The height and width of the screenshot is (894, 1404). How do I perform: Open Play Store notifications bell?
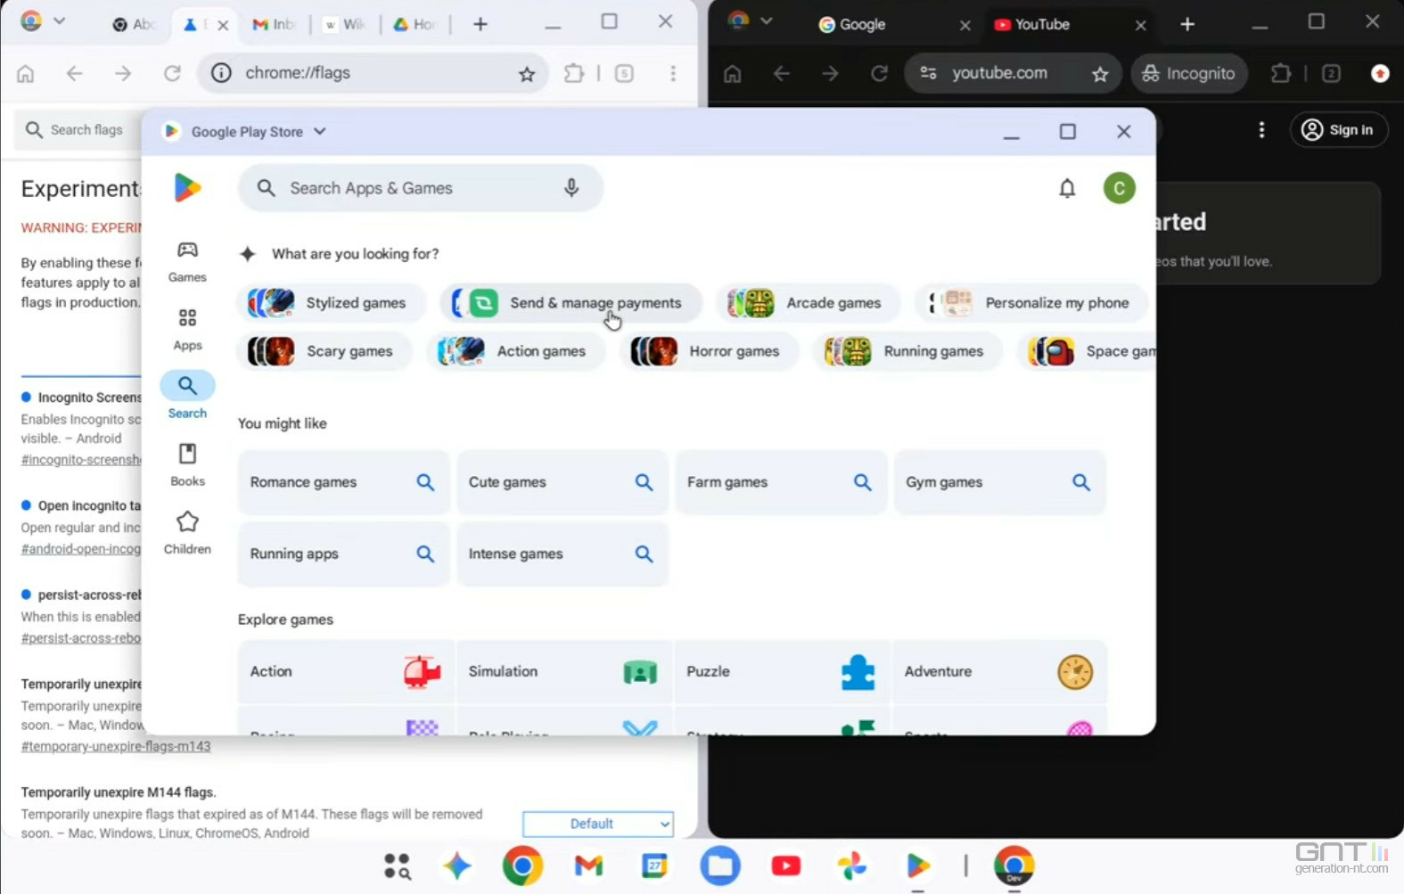click(x=1066, y=188)
